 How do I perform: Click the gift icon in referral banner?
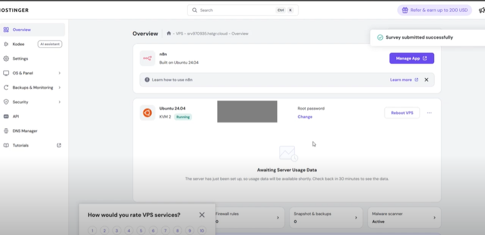405,10
